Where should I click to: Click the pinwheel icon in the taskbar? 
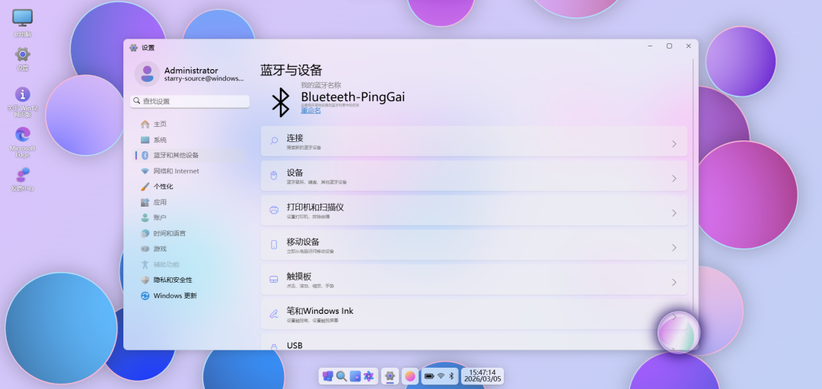[368, 376]
